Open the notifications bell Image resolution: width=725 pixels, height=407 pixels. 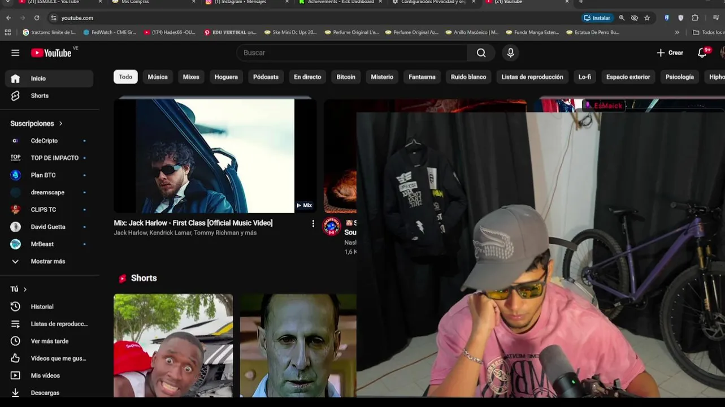(702, 53)
